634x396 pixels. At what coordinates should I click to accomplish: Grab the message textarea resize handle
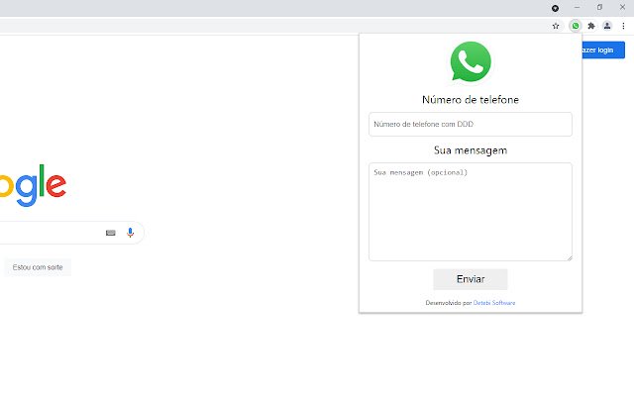570,258
